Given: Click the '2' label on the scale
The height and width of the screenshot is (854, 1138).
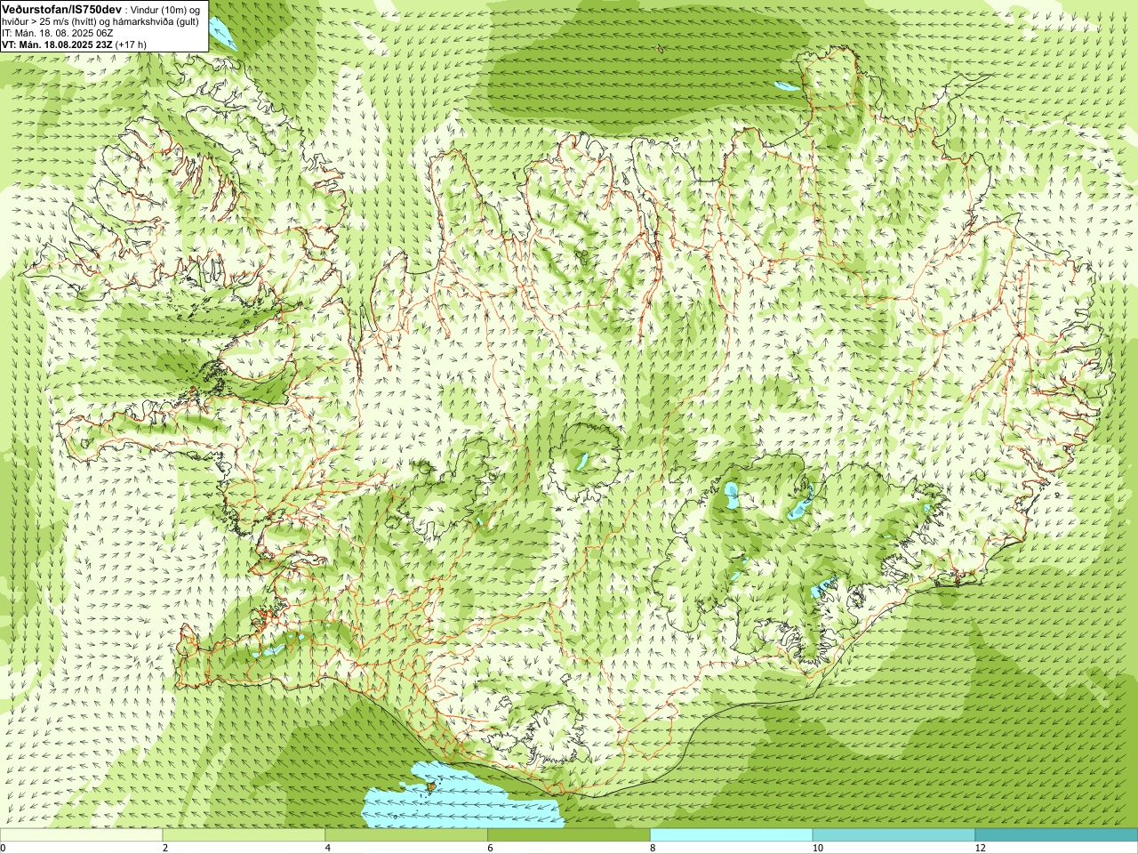Looking at the screenshot, I should (x=165, y=848).
